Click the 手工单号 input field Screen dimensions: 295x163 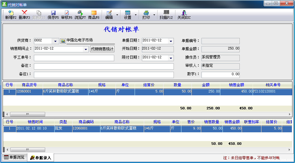(74, 58)
